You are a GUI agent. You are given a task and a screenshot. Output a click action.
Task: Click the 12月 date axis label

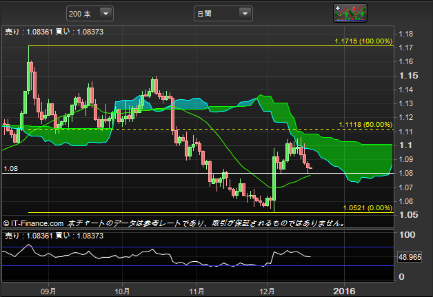click(267, 291)
